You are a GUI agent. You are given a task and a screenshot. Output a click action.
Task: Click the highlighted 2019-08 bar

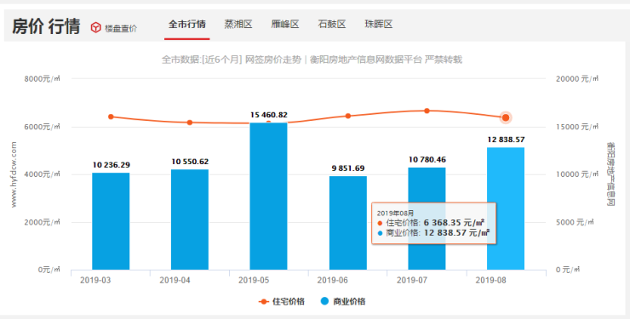(x=506, y=208)
